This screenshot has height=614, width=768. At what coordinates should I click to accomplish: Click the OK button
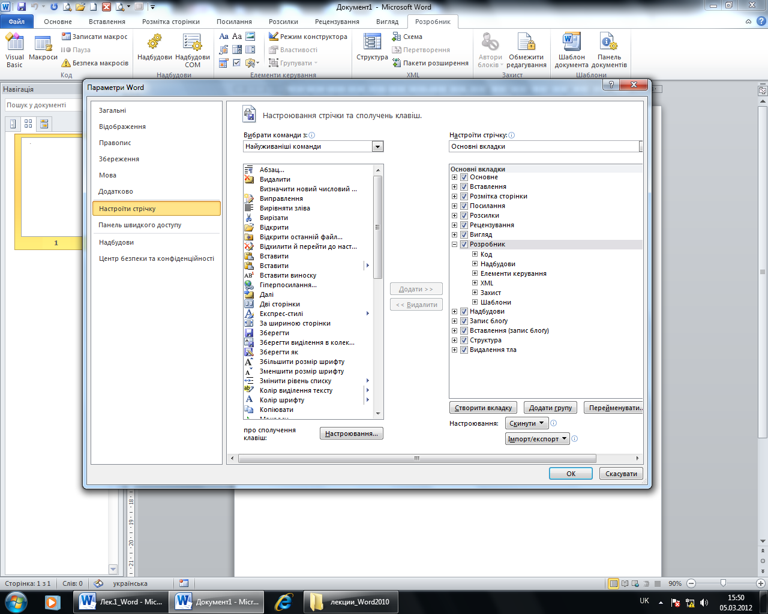[571, 474]
